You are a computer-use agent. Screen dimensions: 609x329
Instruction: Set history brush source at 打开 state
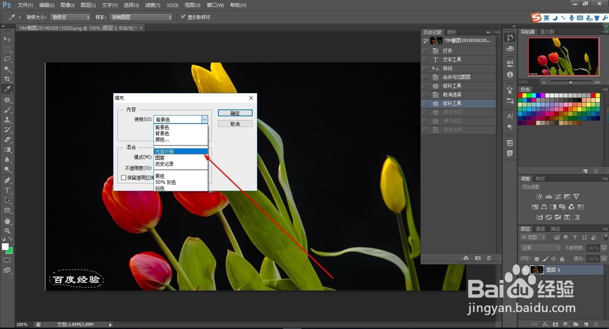click(x=425, y=51)
